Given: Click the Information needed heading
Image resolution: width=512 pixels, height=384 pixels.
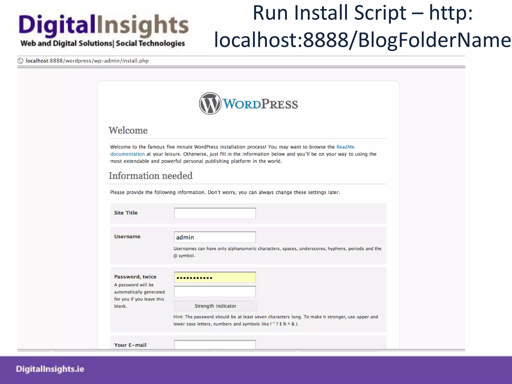Looking at the screenshot, I should point(150,176).
